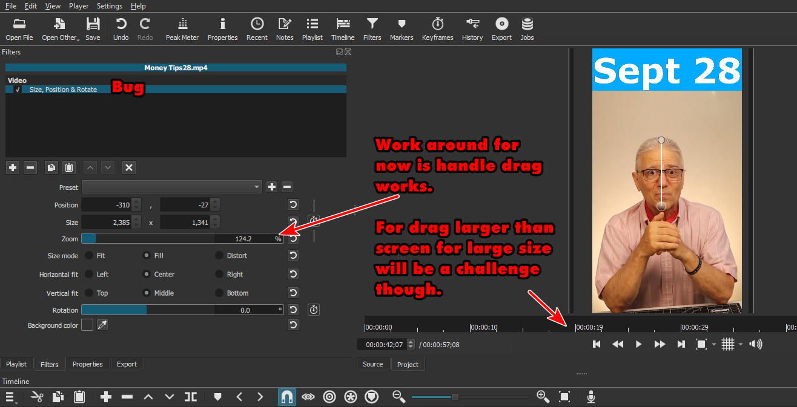797x407 pixels.
Task: Switch to the Project tab
Action: 408,364
